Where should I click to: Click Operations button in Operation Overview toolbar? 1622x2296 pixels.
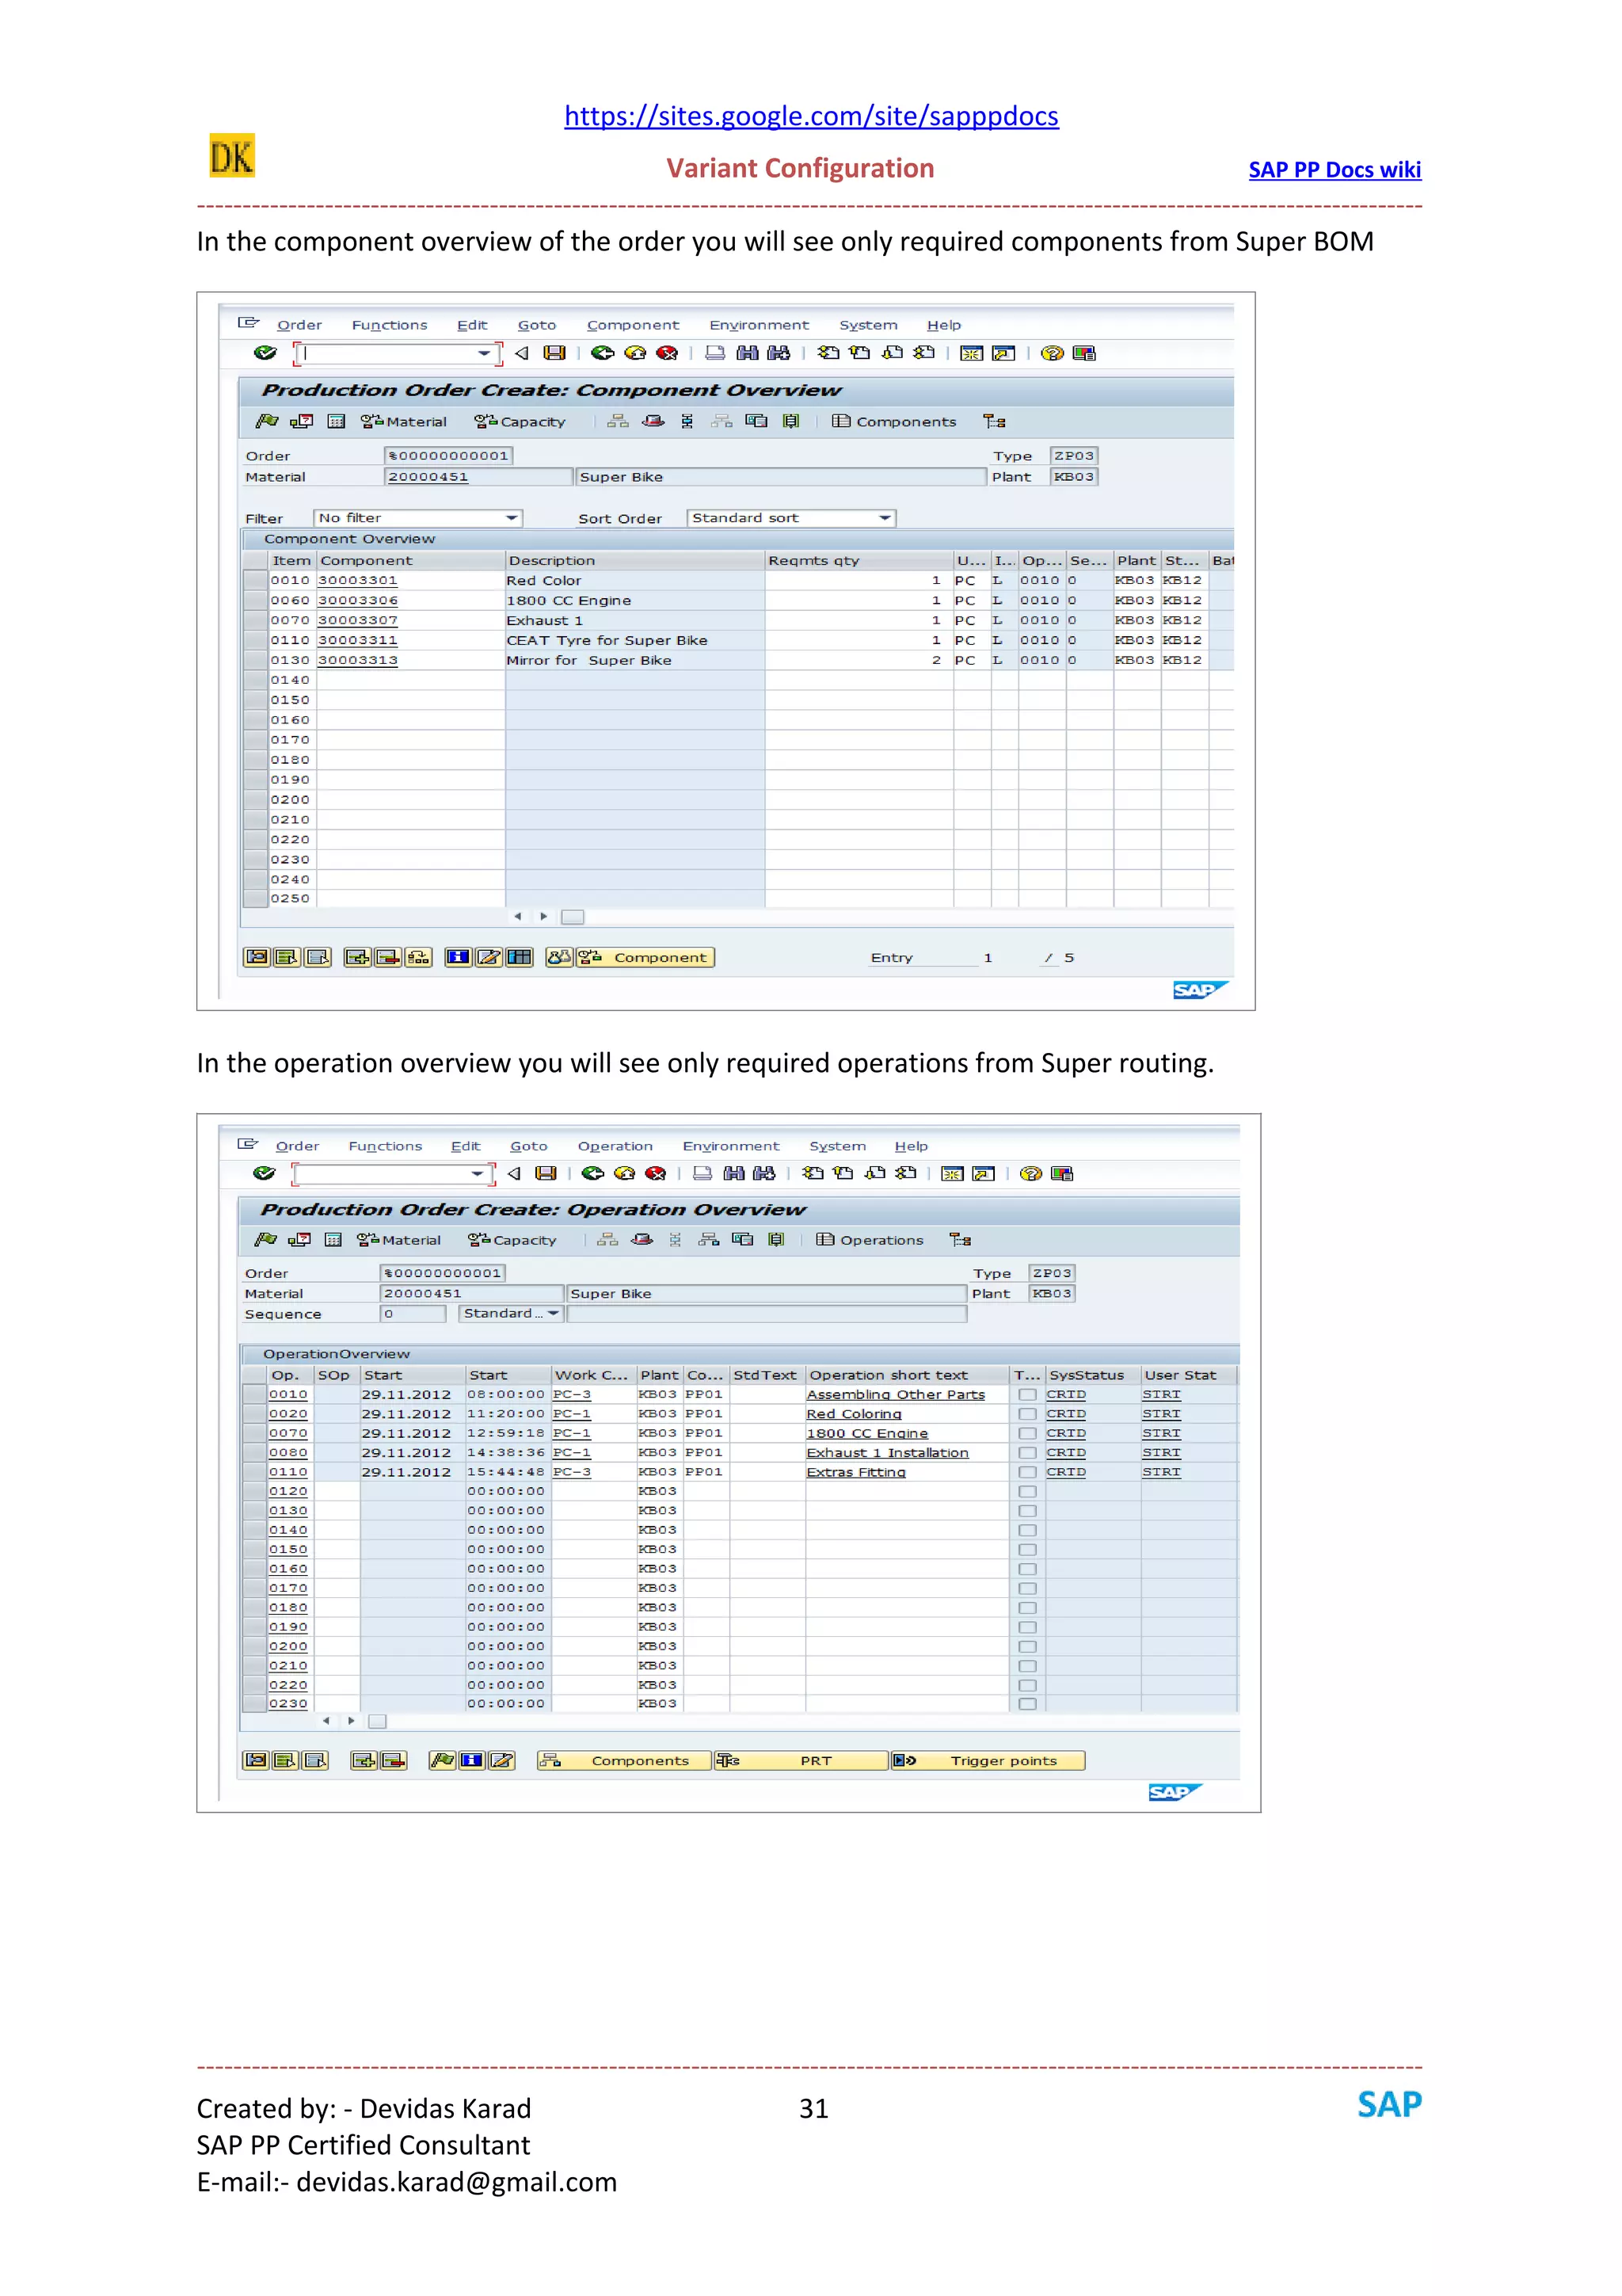coord(870,1240)
